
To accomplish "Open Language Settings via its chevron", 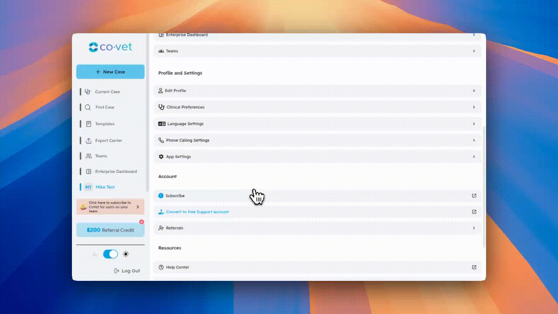I will pos(474,123).
